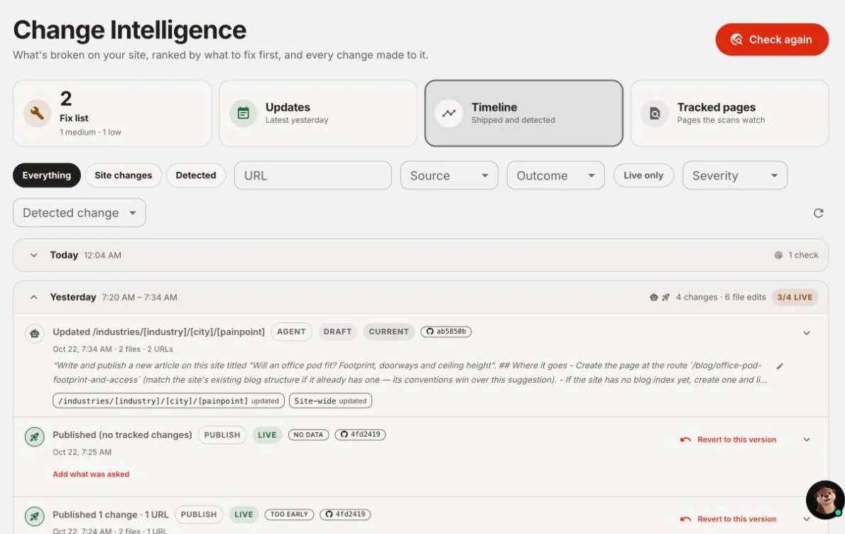Click PUBLISH tag on Published (no tracked changes)
Image resolution: width=845 pixels, height=534 pixels.
coord(222,435)
